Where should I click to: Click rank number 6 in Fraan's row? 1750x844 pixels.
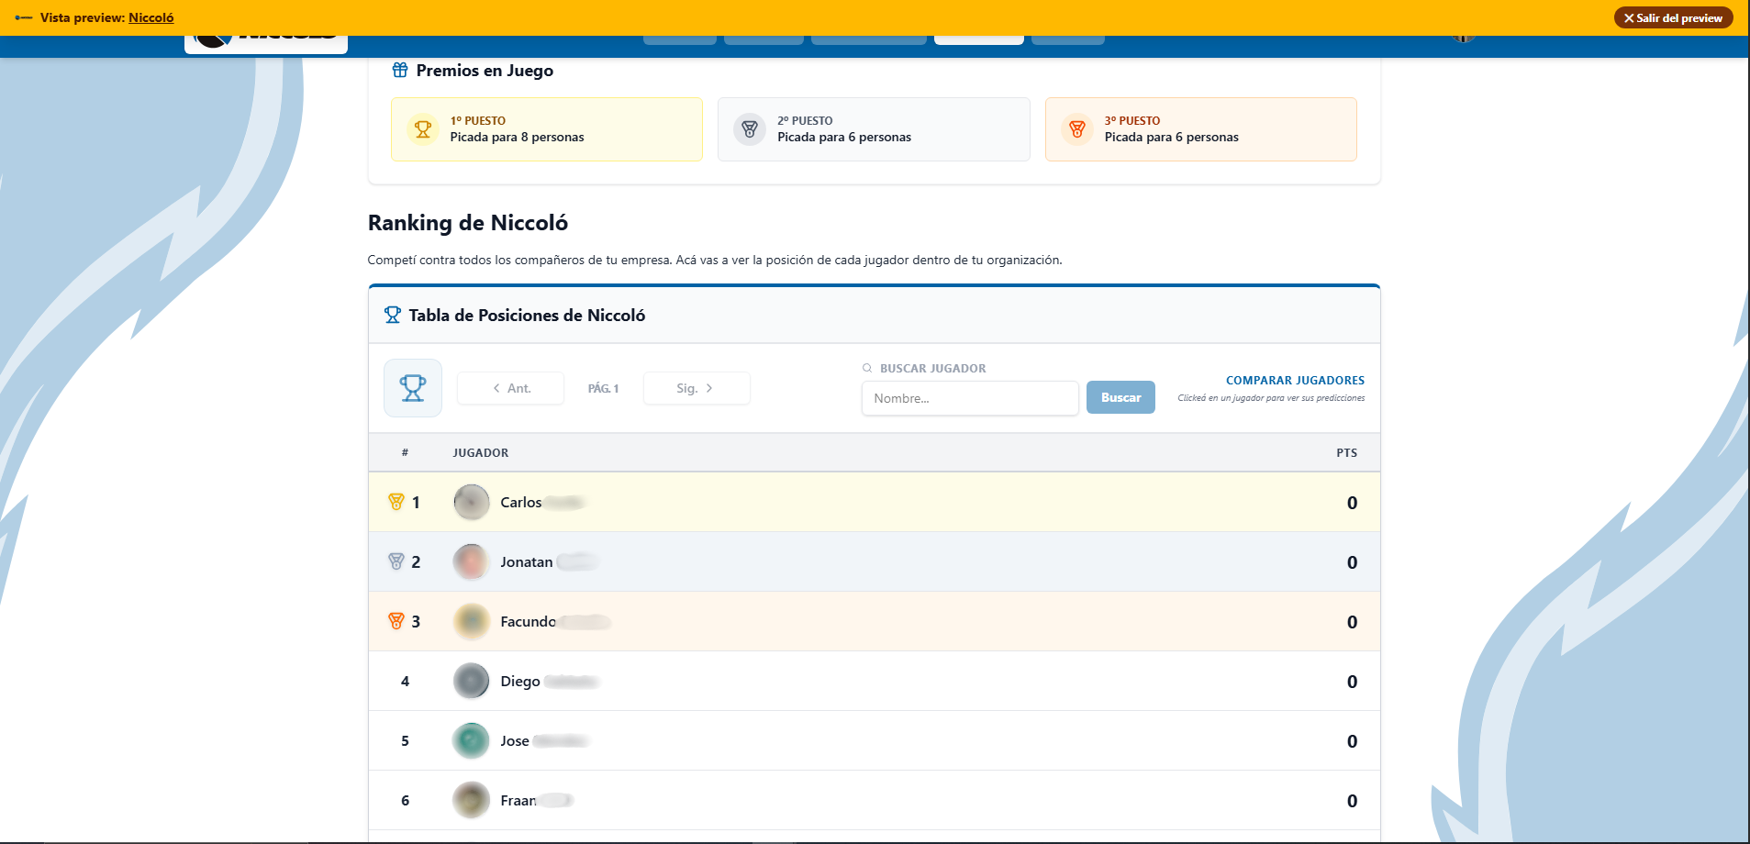click(405, 800)
